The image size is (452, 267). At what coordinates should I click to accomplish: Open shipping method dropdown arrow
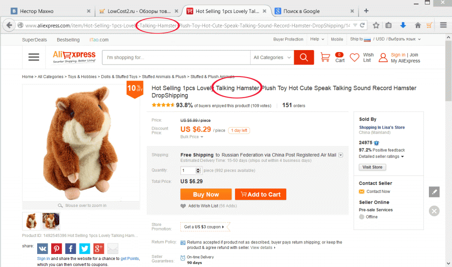(x=341, y=155)
